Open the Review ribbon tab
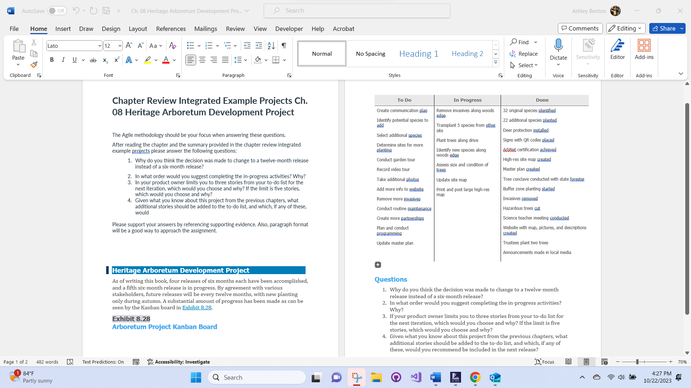The image size is (691, 388). click(x=235, y=29)
